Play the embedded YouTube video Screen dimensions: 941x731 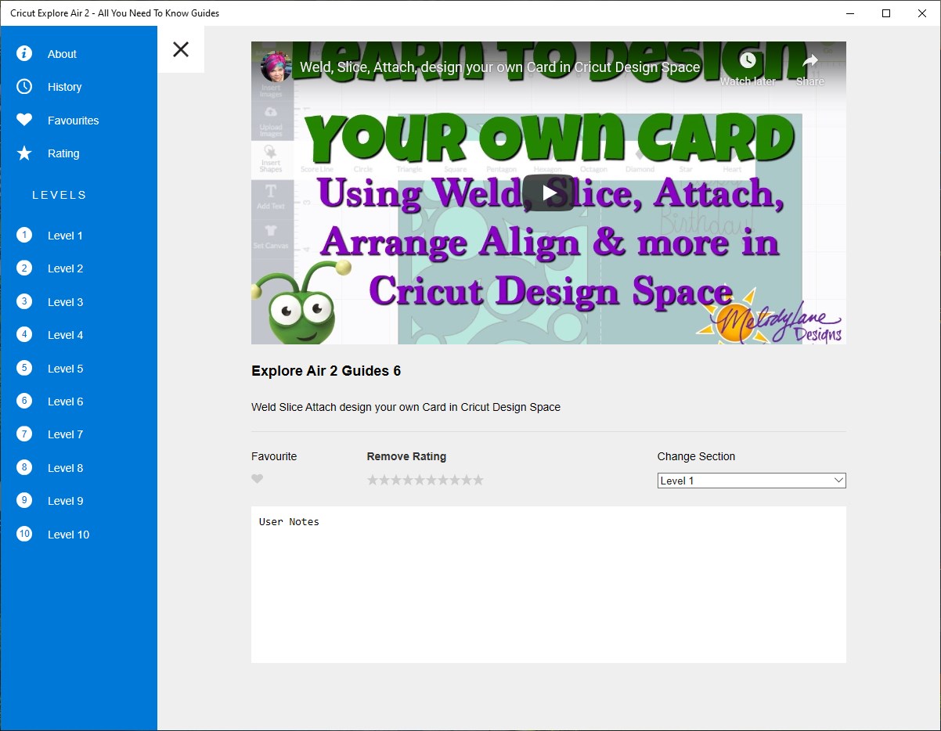[548, 193]
